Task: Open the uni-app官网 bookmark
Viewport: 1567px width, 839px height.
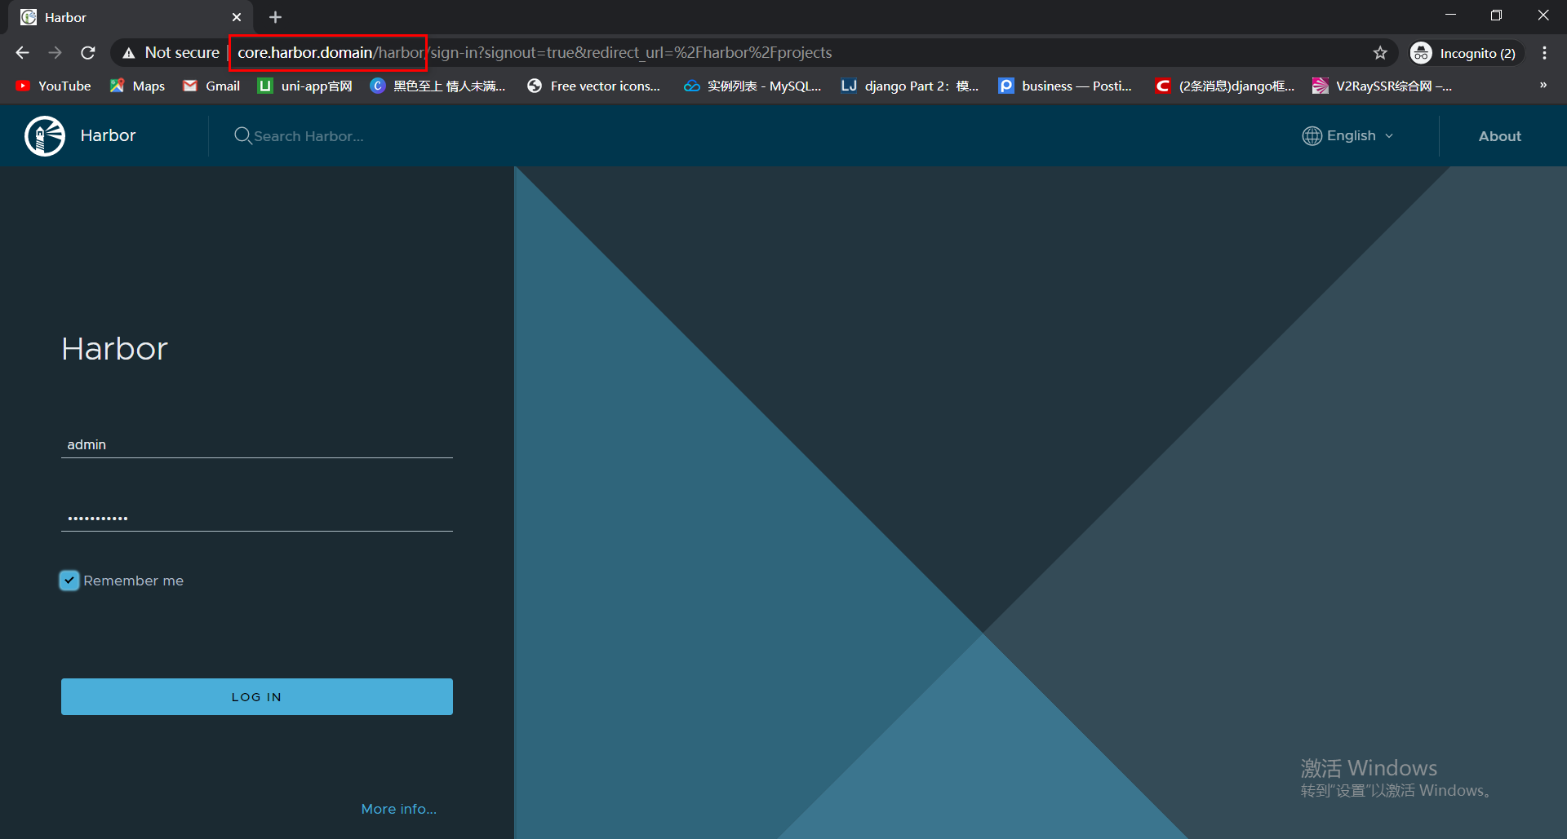Action: [x=304, y=86]
